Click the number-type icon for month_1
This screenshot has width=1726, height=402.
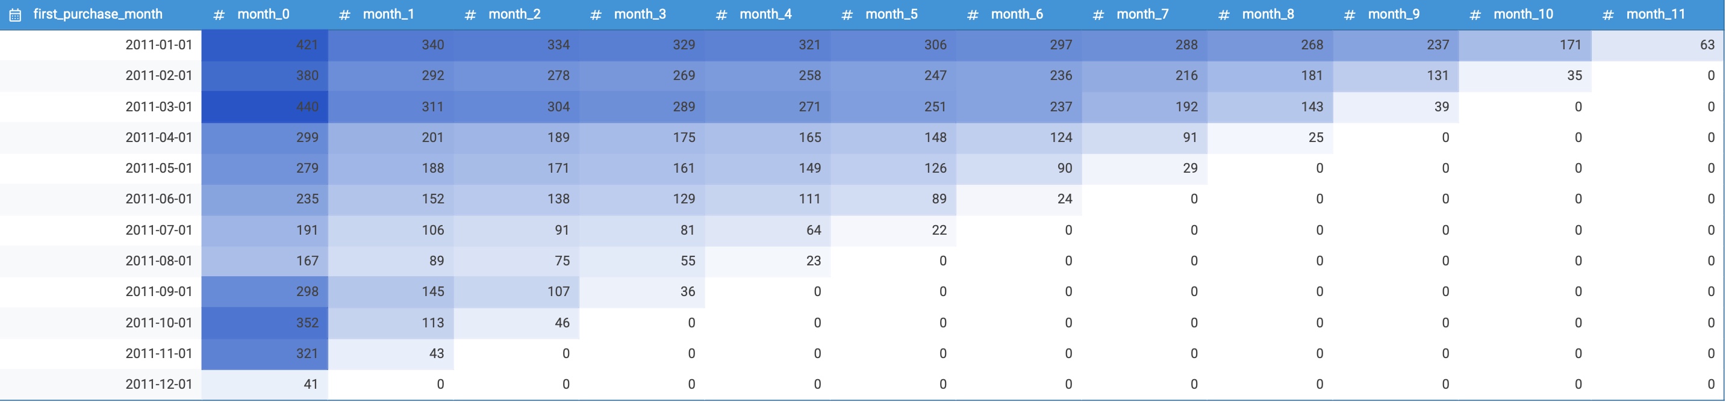pos(344,14)
